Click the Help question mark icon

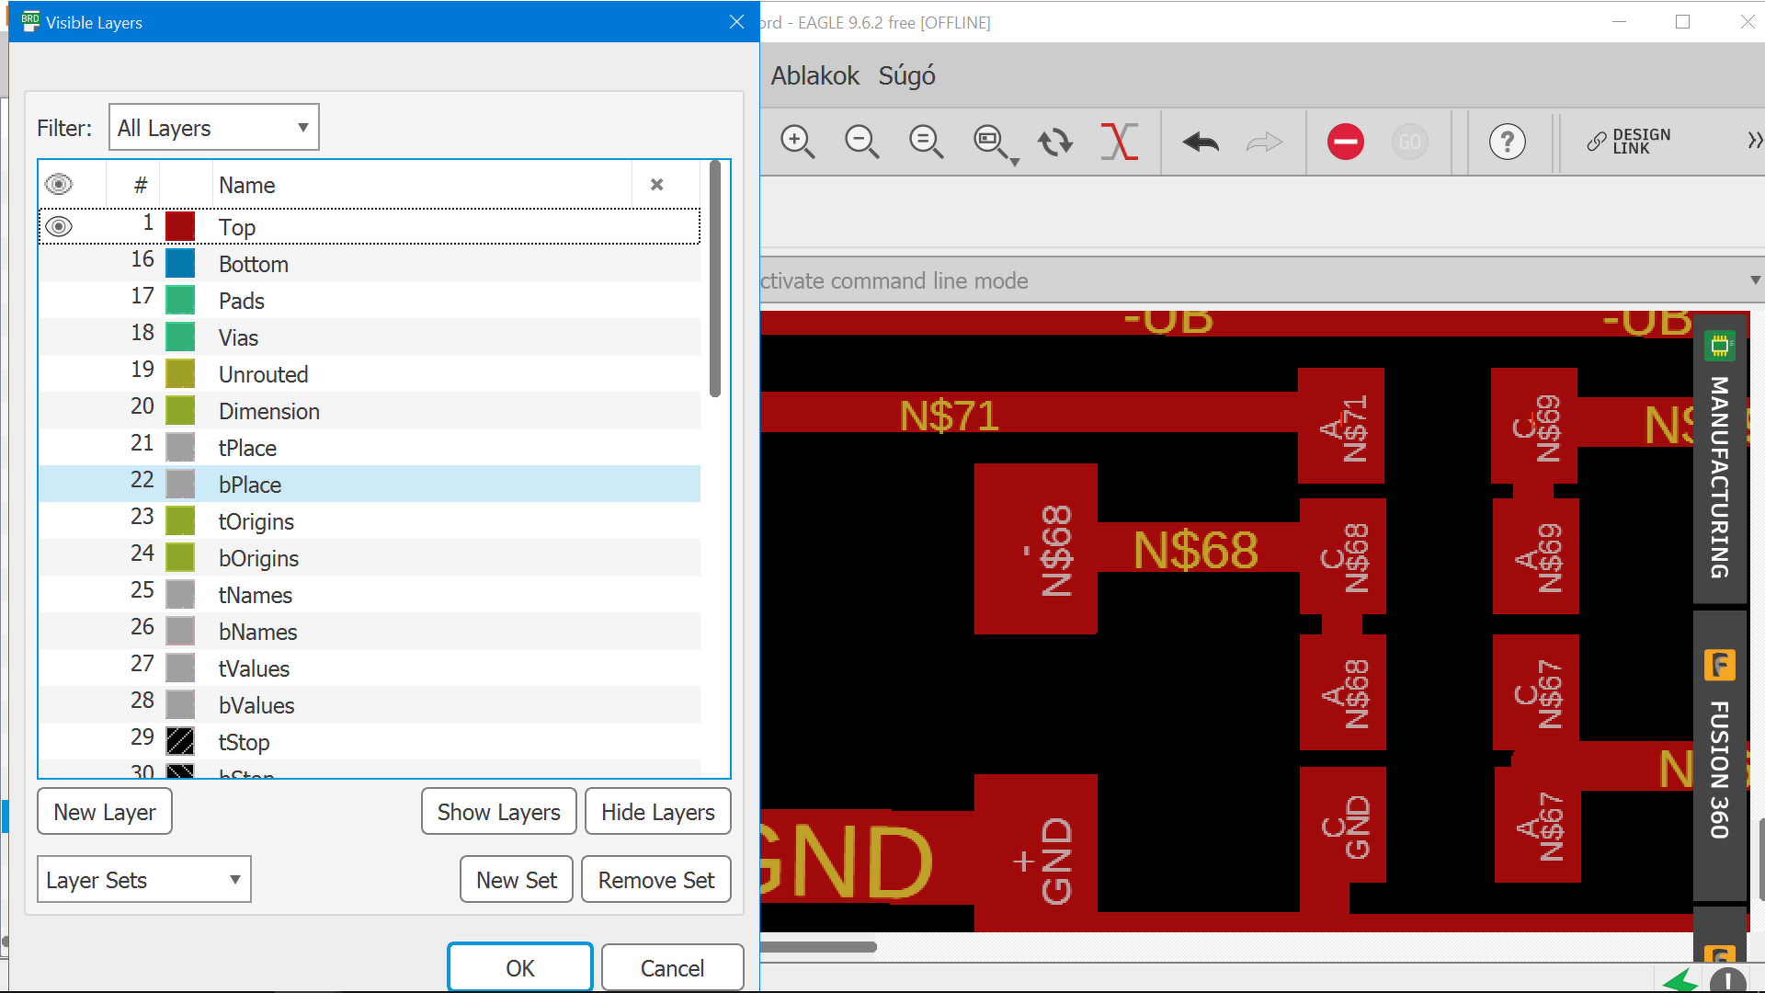[1508, 142]
